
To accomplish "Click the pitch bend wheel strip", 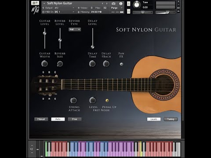I will click(38, 149).
